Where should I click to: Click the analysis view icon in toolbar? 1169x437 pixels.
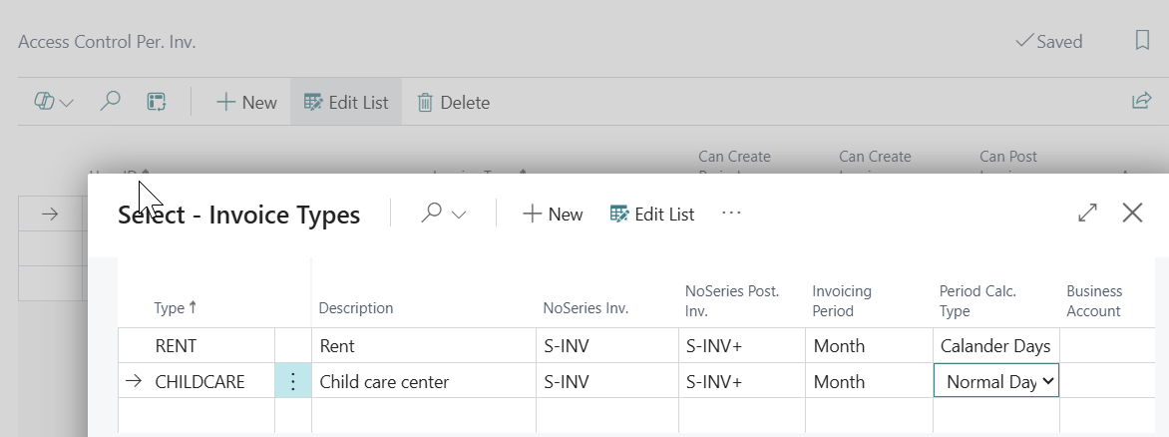[x=157, y=102]
